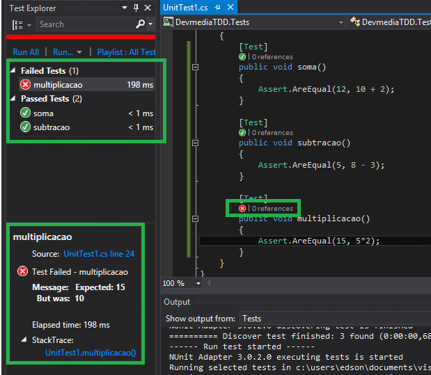This screenshot has height=375, width=431.
Task: Open the UnitTest1.cs line 24 source link
Action: pyautogui.click(x=99, y=253)
